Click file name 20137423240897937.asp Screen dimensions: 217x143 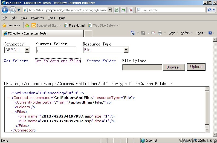point(66,121)
